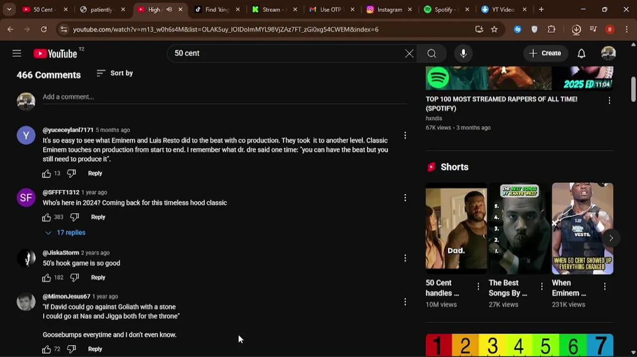This screenshot has height=357, width=637.
Task: Open action menu for @yuceceylanl7171 comment
Action: (405, 135)
